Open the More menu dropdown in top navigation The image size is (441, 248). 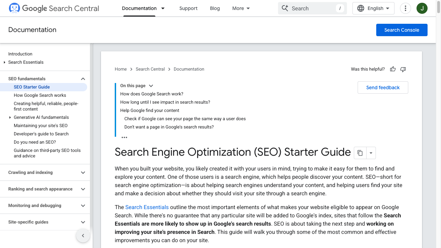(x=241, y=8)
